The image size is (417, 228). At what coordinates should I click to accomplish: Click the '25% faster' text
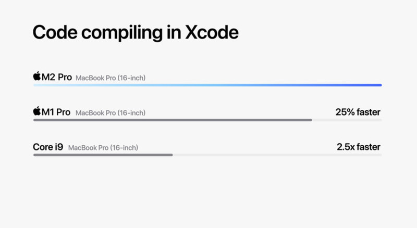358,112
